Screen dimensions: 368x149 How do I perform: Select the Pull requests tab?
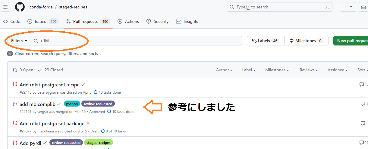click(x=88, y=21)
